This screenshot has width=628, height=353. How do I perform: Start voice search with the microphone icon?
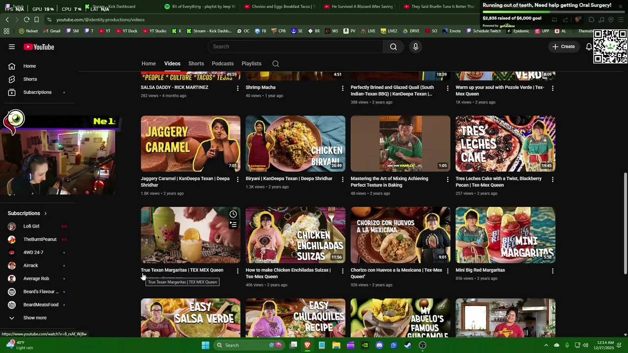416,47
